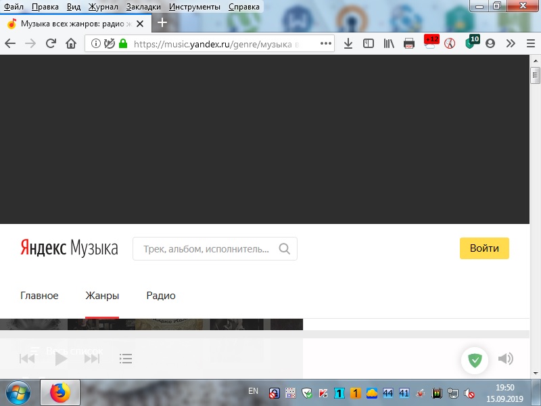Open the Закладки menu
Viewport: 541px width, 406px height.
pyautogui.click(x=143, y=7)
